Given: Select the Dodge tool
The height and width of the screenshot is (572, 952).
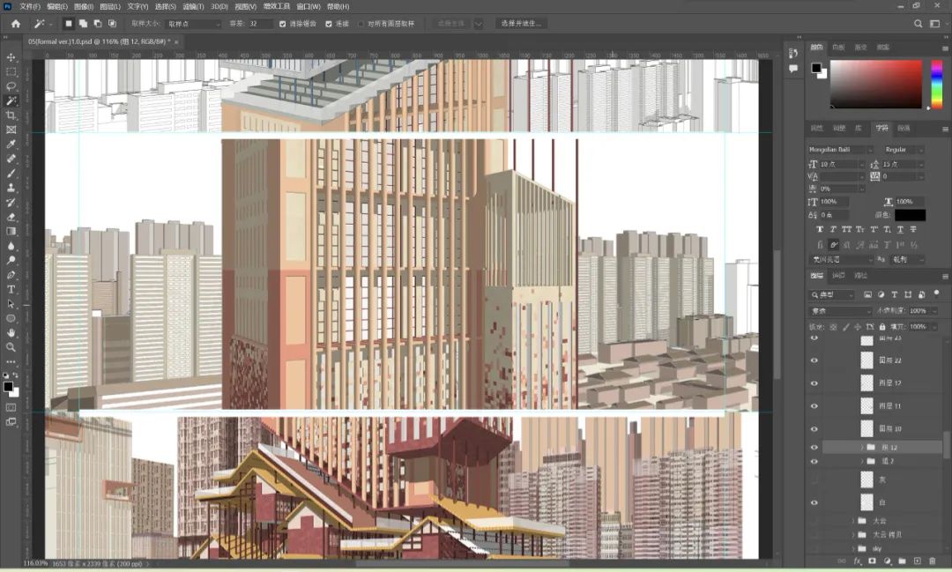Looking at the screenshot, I should [x=11, y=261].
